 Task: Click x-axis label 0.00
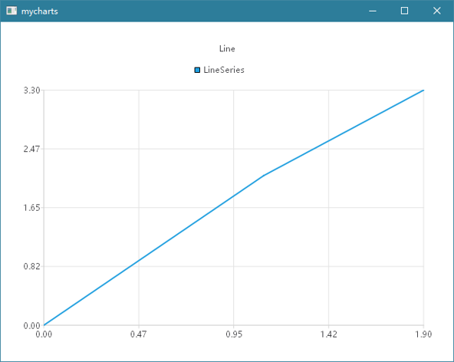(44, 334)
